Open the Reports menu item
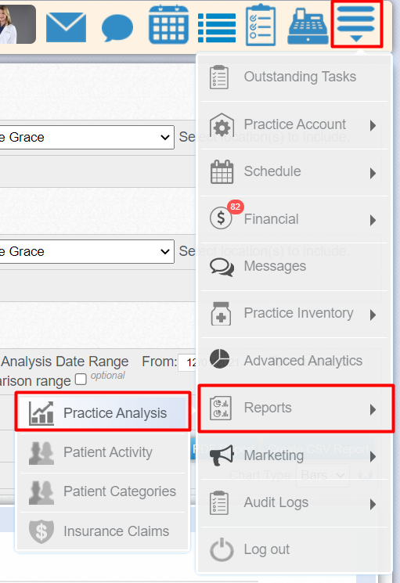This screenshot has width=400, height=583. coord(296,408)
